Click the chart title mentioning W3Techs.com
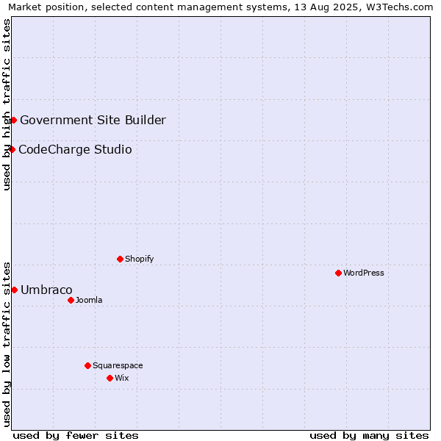The height and width of the screenshot is (441, 441). [x=220, y=7]
